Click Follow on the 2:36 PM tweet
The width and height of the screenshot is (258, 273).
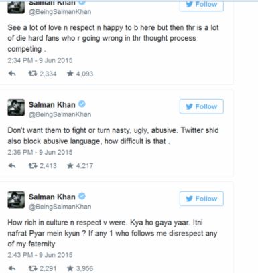click(202, 106)
